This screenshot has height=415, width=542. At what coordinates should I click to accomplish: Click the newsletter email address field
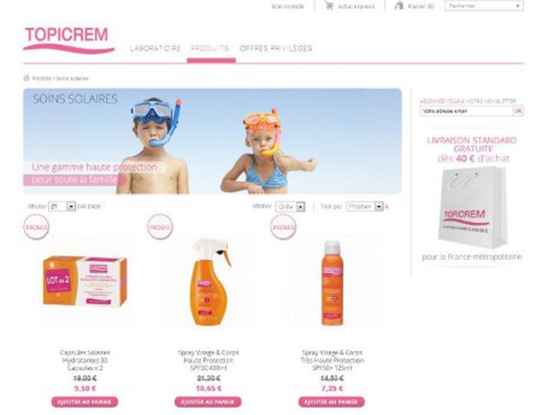pos(466,111)
